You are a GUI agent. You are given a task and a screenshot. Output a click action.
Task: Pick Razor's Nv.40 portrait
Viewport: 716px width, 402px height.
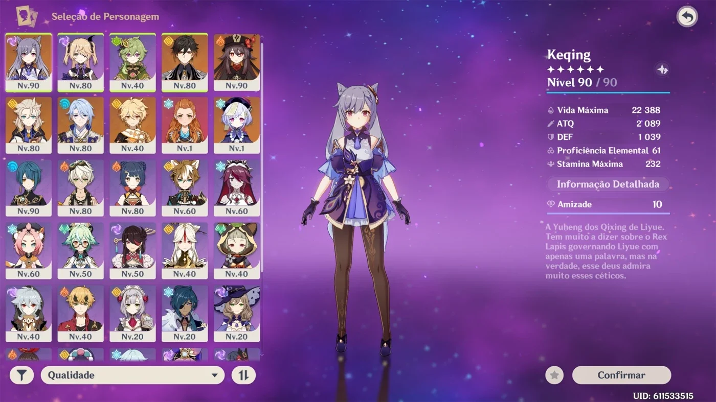tap(29, 314)
